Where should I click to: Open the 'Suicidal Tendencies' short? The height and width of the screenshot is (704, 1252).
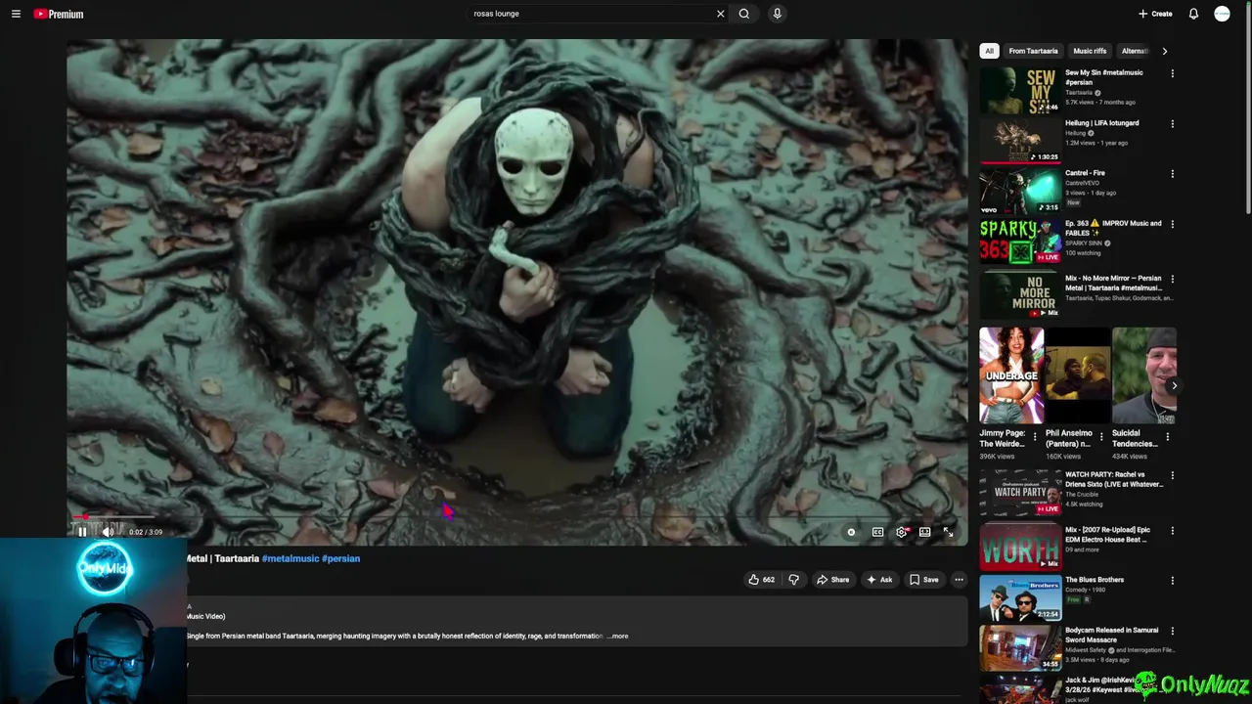[1144, 375]
